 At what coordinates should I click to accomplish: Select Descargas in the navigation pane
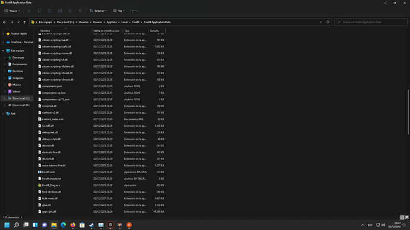(x=18, y=57)
